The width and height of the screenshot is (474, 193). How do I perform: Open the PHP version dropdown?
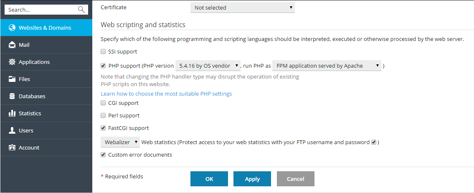[208, 66]
